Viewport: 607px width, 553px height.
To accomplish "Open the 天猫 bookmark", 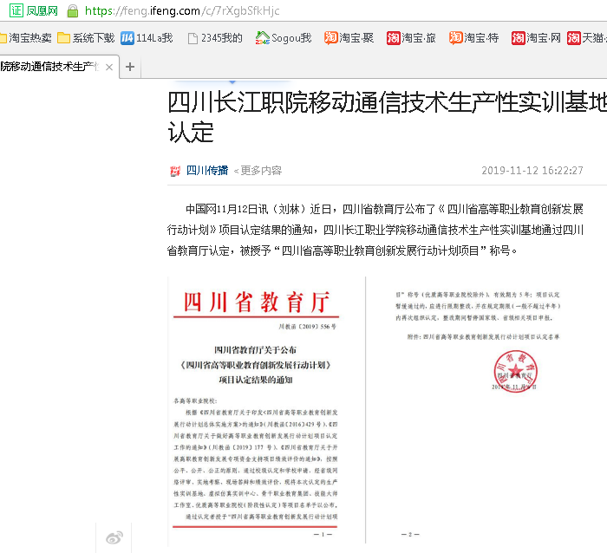I will [587, 38].
